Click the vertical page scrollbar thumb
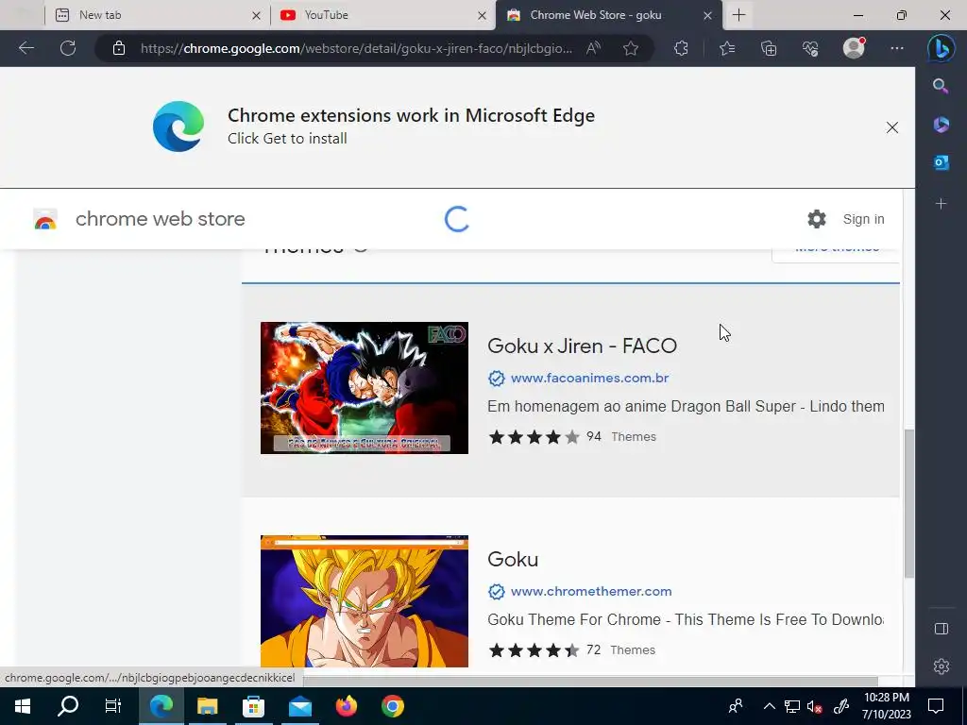 909,504
